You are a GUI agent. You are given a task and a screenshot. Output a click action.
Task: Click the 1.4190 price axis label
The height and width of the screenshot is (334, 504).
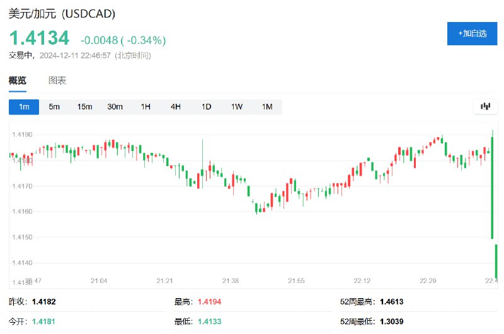[22, 135]
